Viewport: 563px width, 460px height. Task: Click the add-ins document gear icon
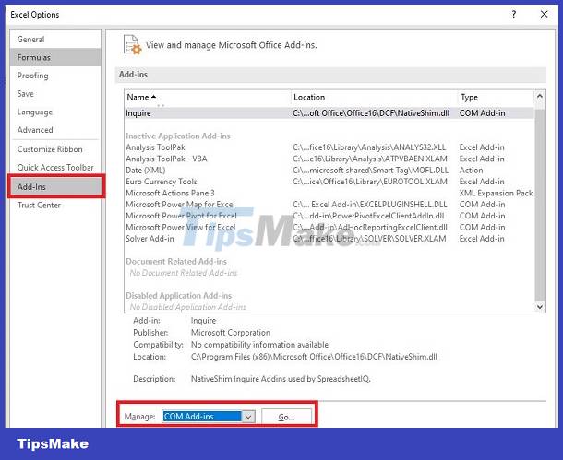click(x=132, y=45)
